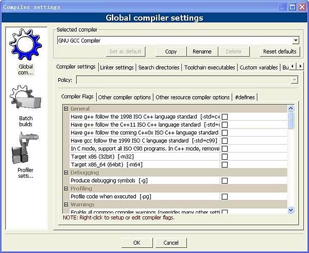Enable the -std=c99 checkbox

click(225, 141)
